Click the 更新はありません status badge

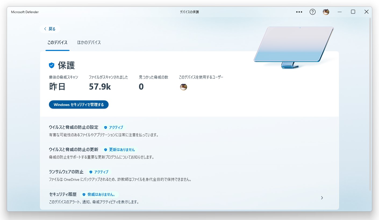coord(121,150)
